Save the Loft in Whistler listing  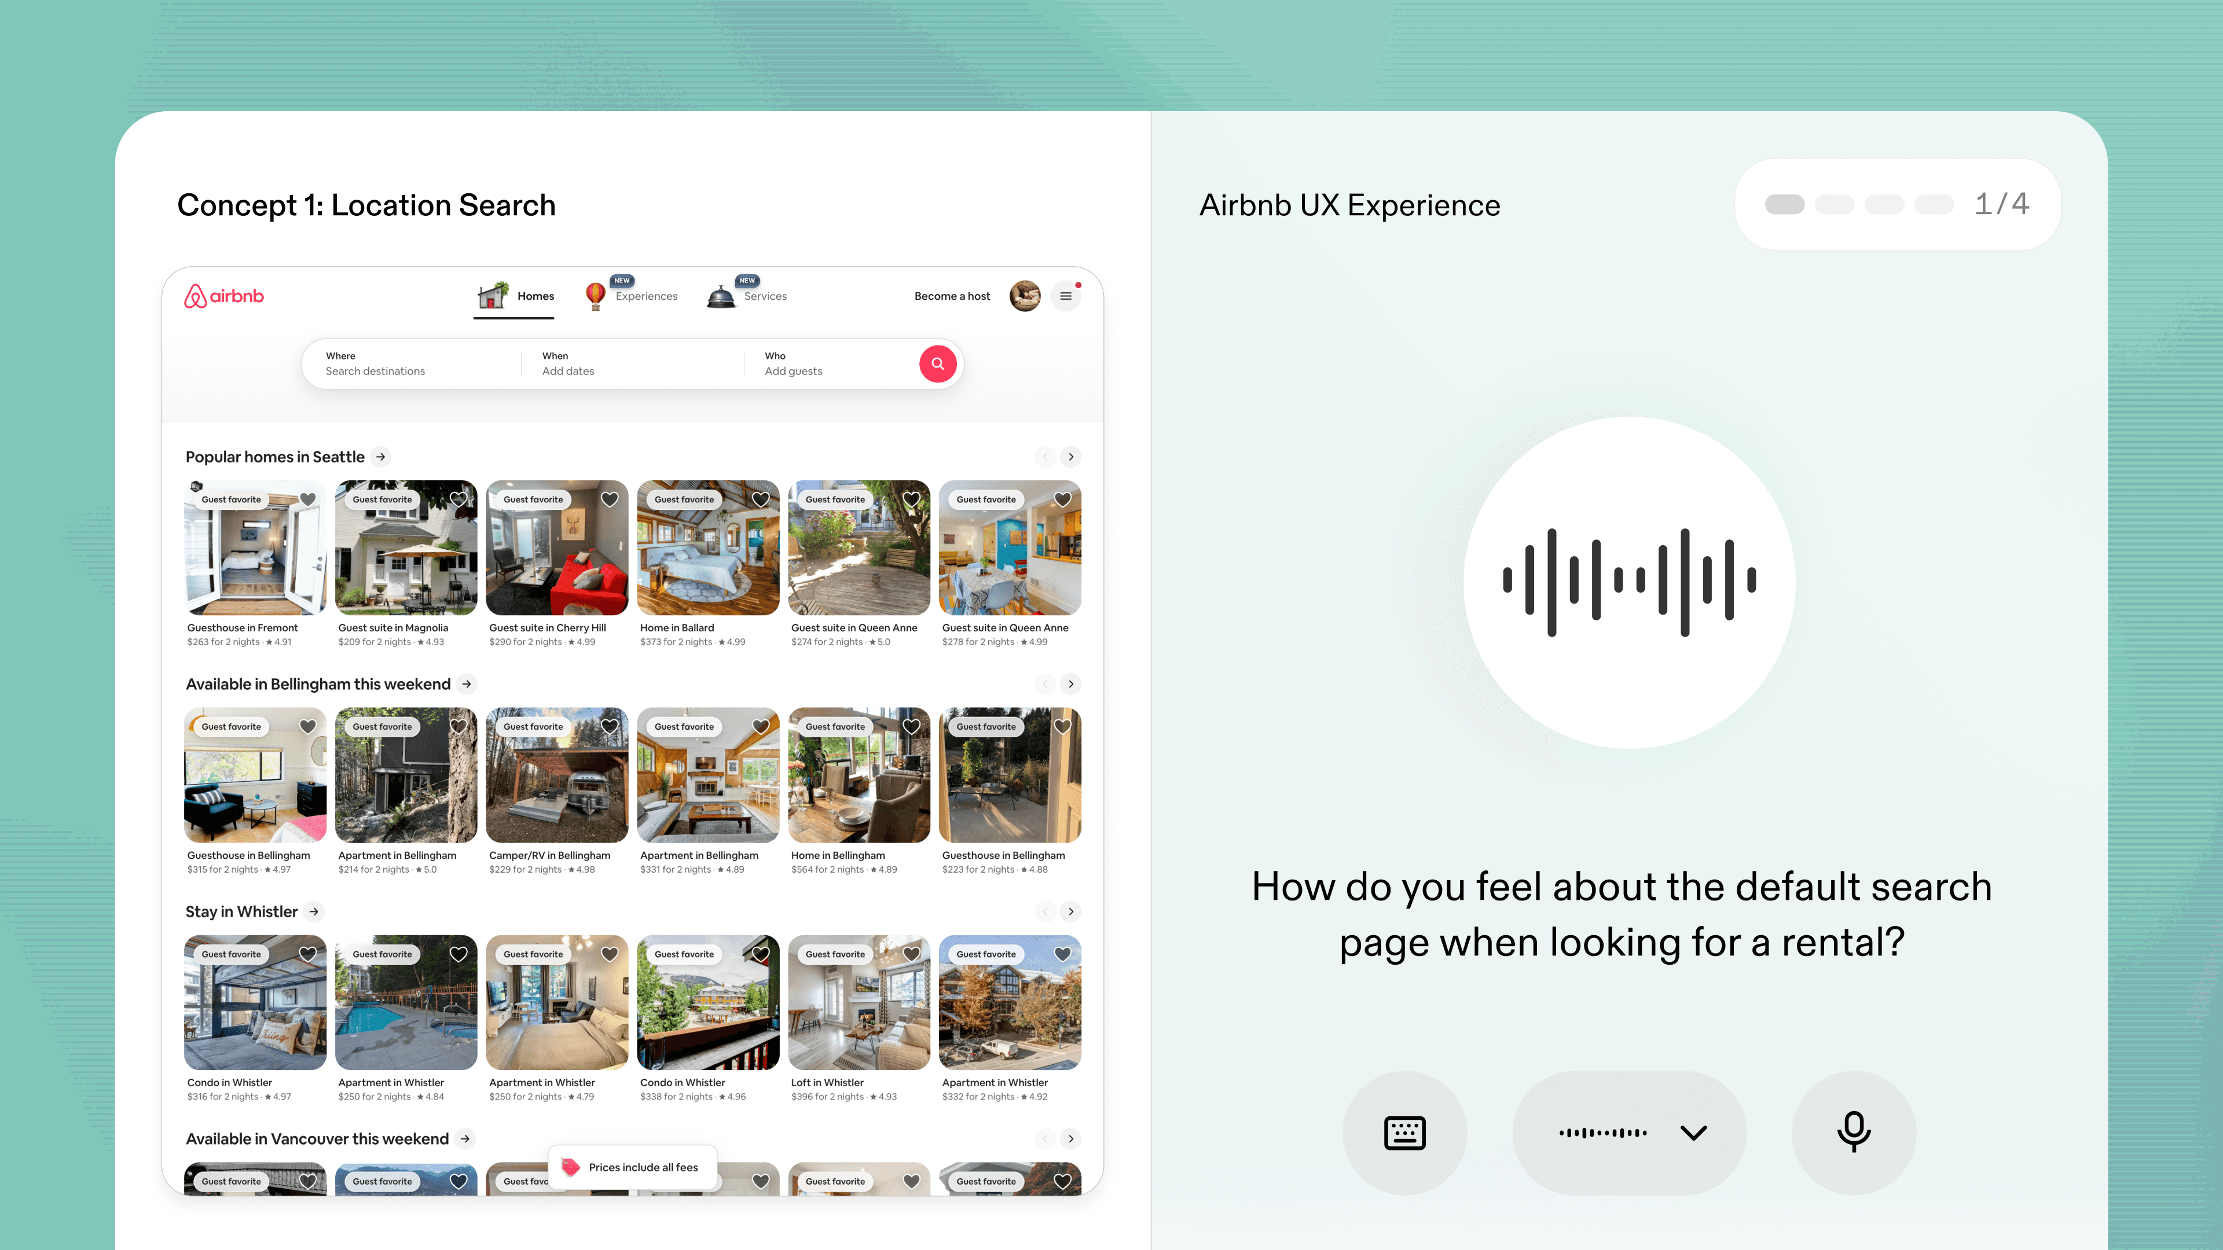[x=911, y=954]
